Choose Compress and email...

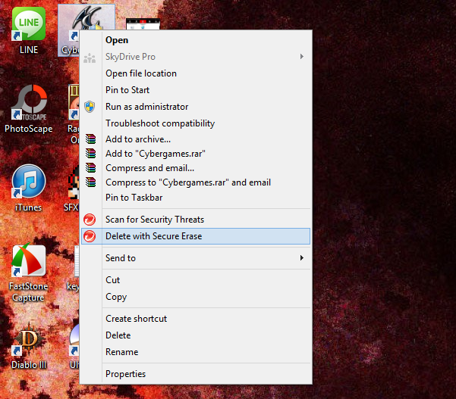196,168
